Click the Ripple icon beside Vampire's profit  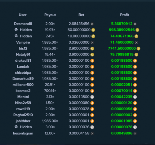click(x=136, y=42)
